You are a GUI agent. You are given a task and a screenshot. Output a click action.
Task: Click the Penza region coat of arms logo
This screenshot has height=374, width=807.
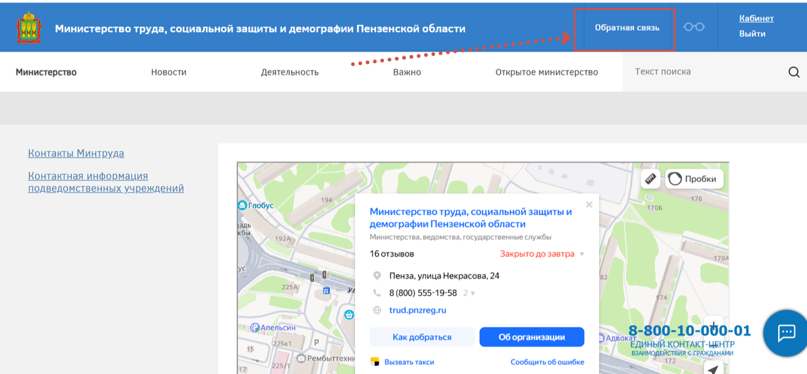(x=28, y=27)
